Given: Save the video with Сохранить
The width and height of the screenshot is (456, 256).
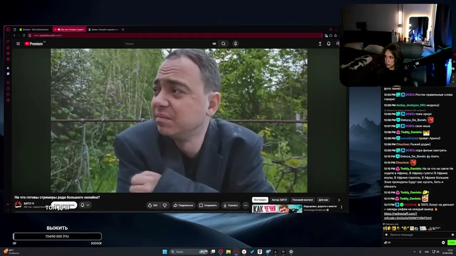Looking at the screenshot, I should pos(208,205).
